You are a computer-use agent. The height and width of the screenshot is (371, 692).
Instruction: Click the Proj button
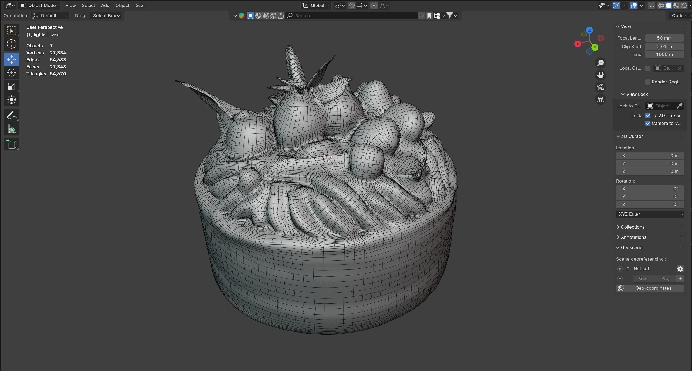pos(665,278)
